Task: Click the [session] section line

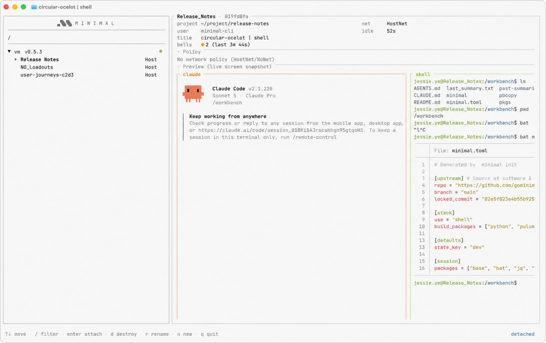Action: click(447, 261)
